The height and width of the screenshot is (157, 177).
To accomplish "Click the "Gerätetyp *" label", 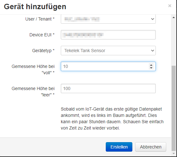I will tap(43, 51).
